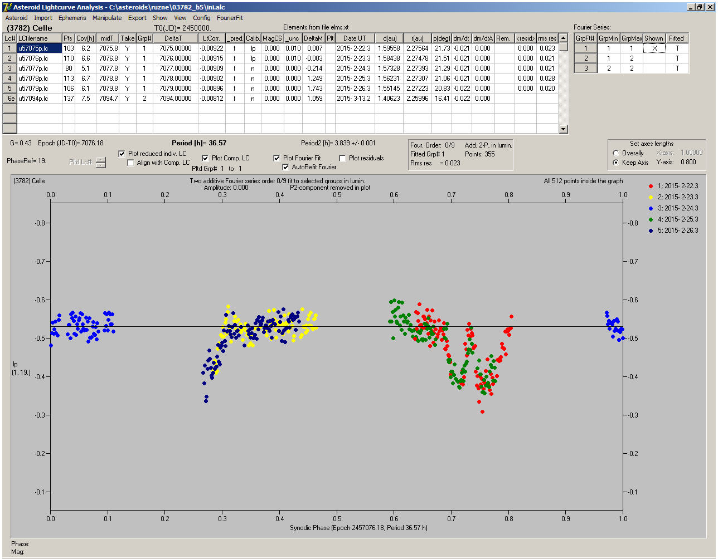Open the View menu

(180, 18)
